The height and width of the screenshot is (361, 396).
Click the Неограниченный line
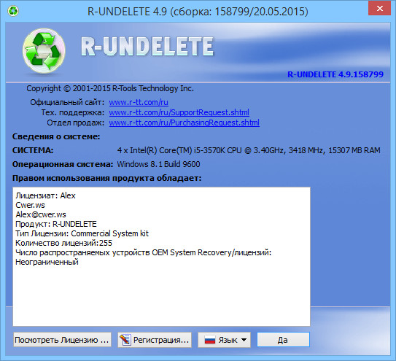click(47, 262)
